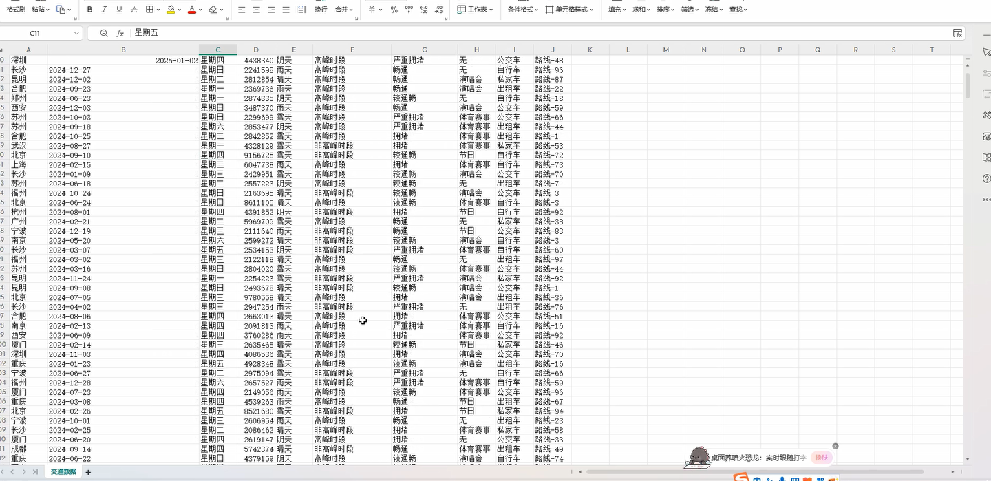Screen dimensions: 991x481
Task: Apply italic formatting to cell
Action: 105,10
